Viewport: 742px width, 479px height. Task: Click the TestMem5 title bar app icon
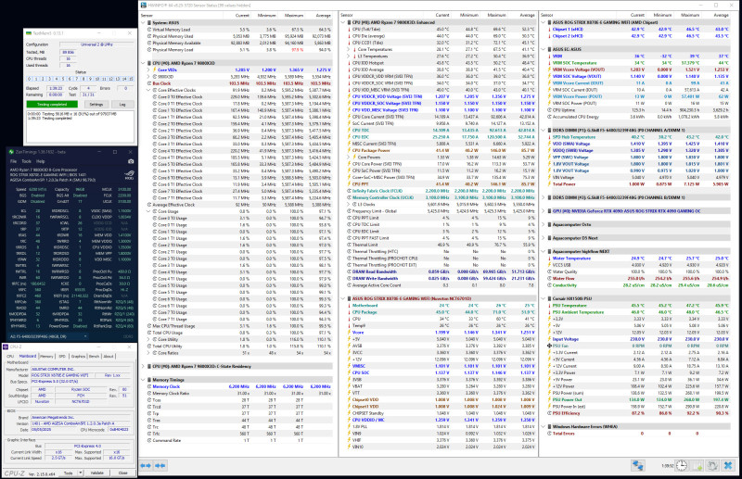(x=29, y=33)
